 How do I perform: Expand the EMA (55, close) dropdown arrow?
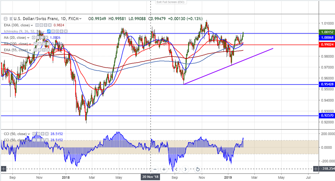point(30,50)
